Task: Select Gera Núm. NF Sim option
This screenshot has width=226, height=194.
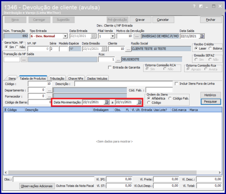Action: pos(6,47)
